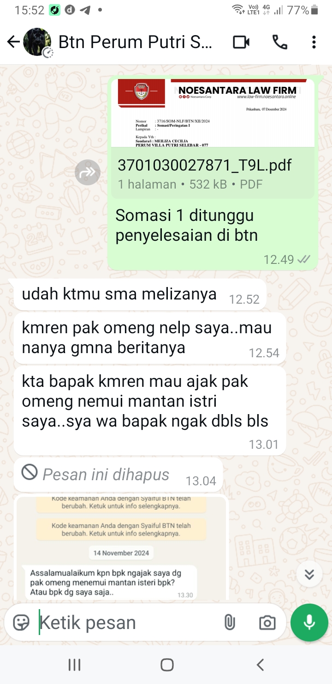Tap the back arrow to leave chat
Image resolution: width=332 pixels, height=684 pixels.
[13, 42]
